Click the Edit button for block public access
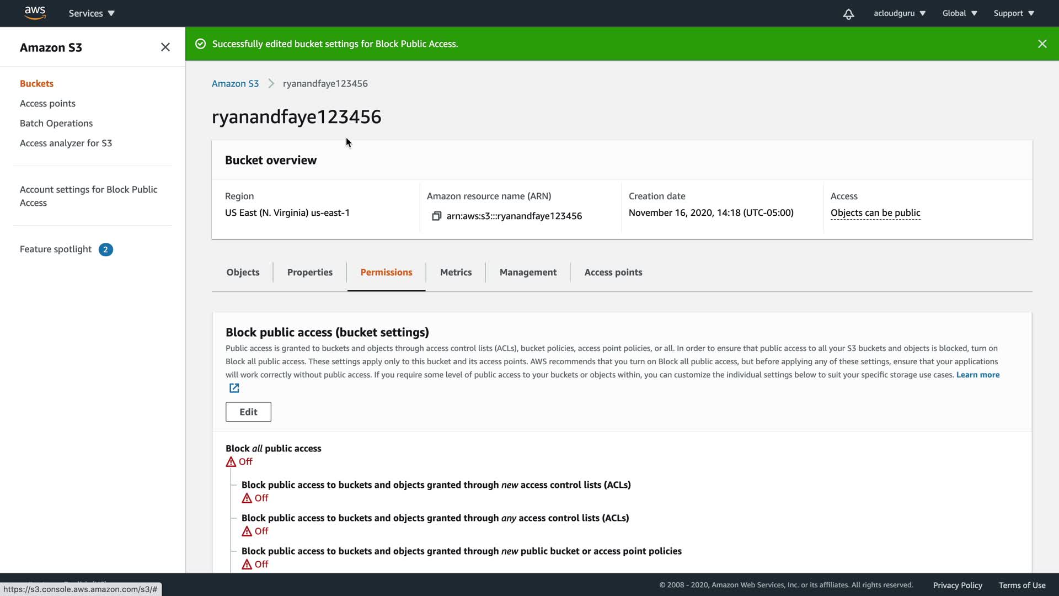Image resolution: width=1059 pixels, height=596 pixels. point(248,412)
